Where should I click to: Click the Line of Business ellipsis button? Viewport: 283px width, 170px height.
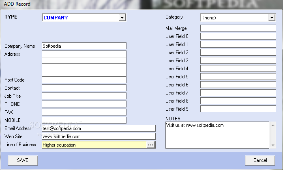[x=150, y=145]
